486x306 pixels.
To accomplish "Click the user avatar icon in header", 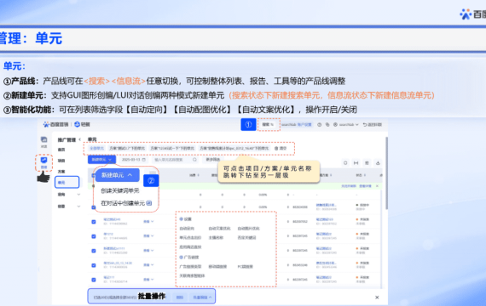I will (x=335, y=125).
